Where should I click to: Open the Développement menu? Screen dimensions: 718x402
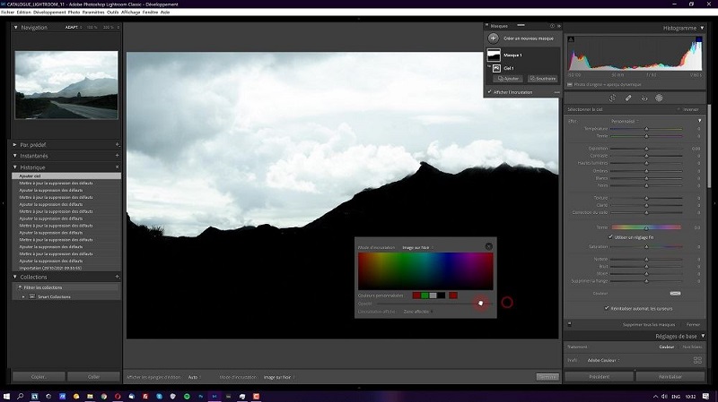tap(49, 13)
